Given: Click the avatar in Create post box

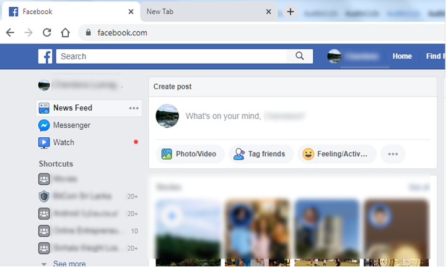Looking at the screenshot, I should coord(167,116).
